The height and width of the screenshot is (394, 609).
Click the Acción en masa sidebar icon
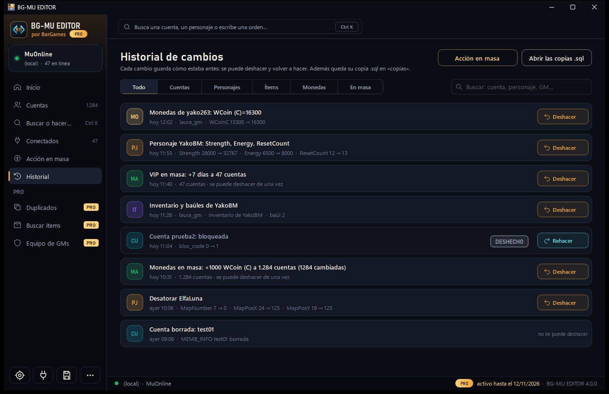[x=17, y=159]
